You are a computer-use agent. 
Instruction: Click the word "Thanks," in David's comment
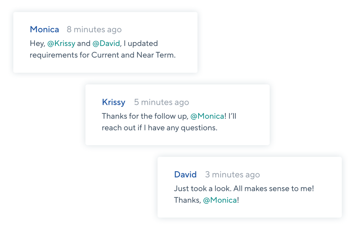tap(187, 200)
